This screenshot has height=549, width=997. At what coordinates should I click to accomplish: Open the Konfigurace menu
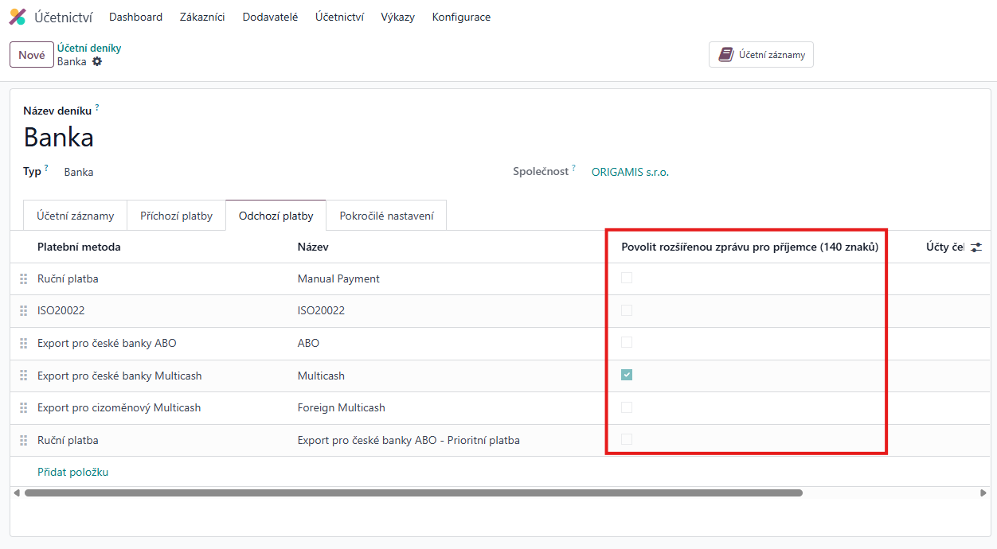461,17
